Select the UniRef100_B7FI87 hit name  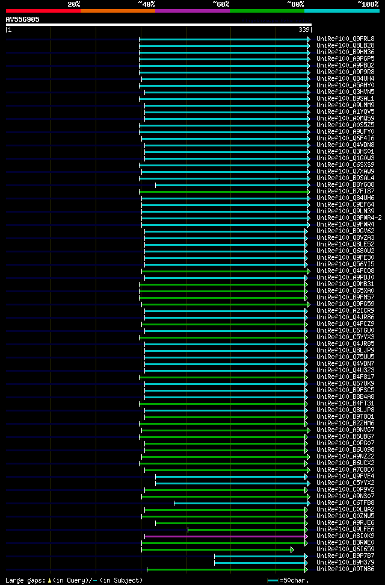(x=345, y=192)
